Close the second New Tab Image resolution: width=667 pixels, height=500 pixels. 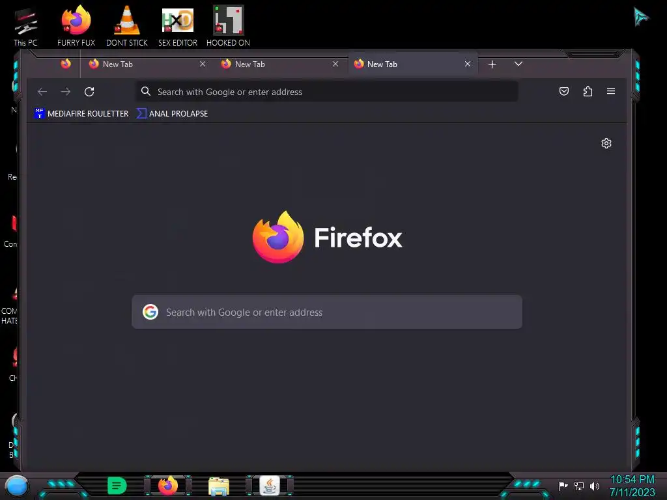click(335, 64)
